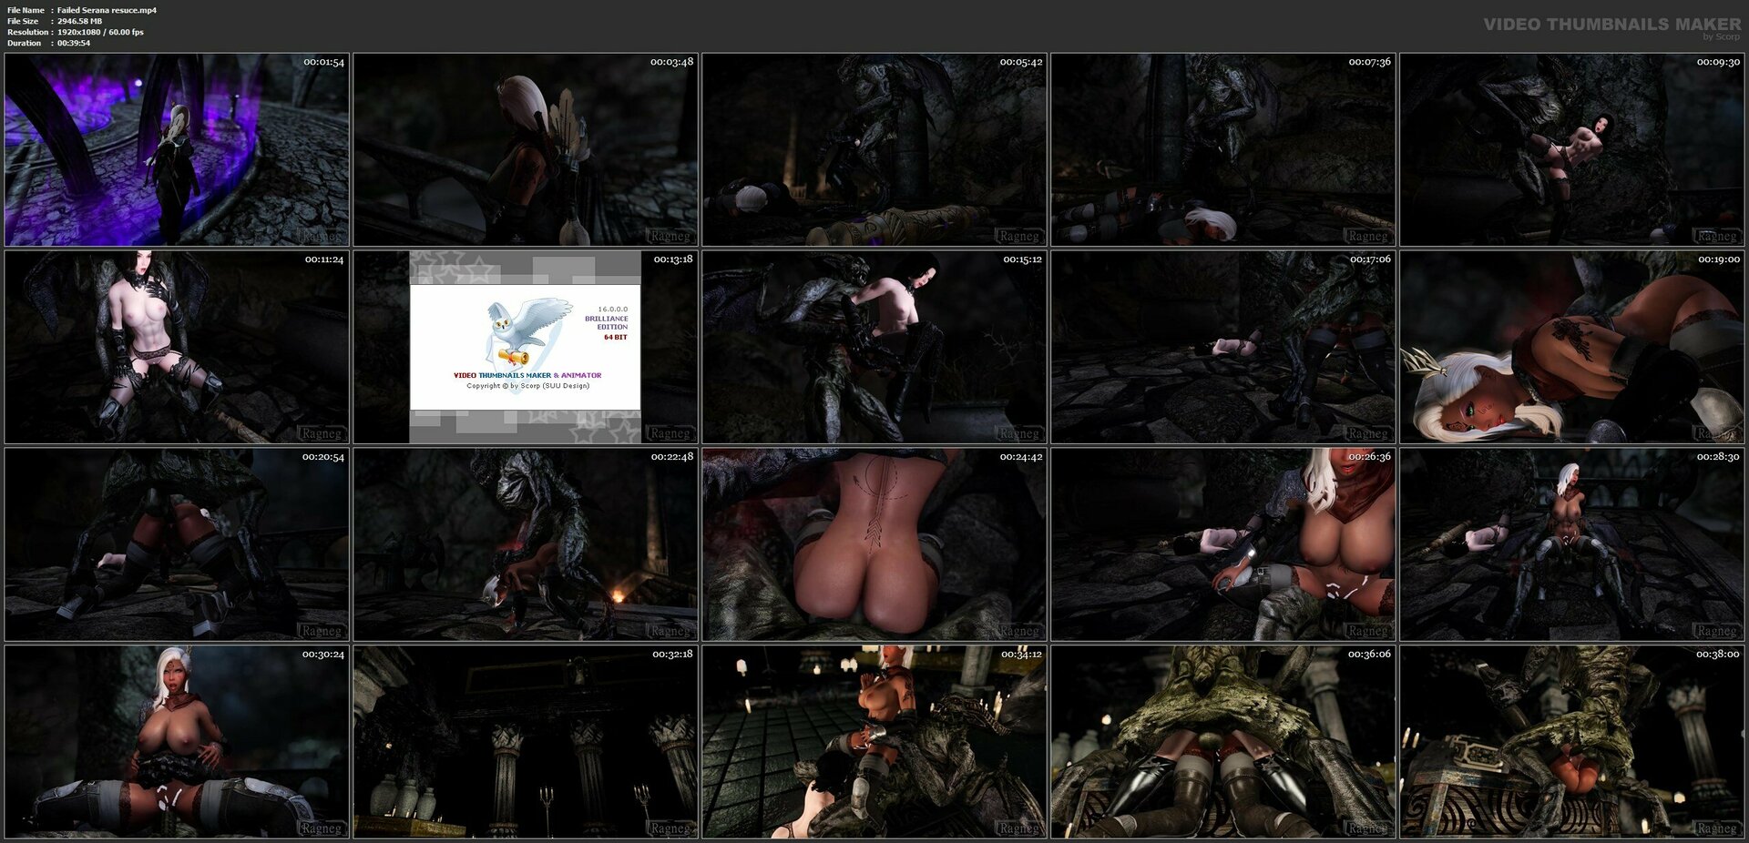This screenshot has width=1749, height=843.
Task: Click the file name "Failed Serana resuce.mp4"
Action: click(107, 10)
